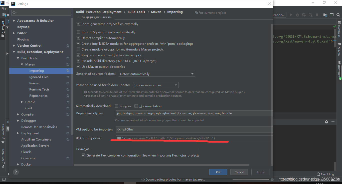This screenshot has width=342, height=184.
Task: Expand the Editor settings node
Action: click(x=14, y=33)
